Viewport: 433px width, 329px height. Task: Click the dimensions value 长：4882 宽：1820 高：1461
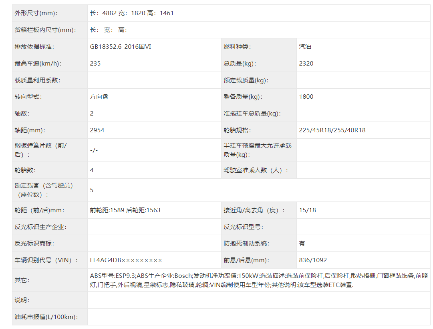coord(132,13)
